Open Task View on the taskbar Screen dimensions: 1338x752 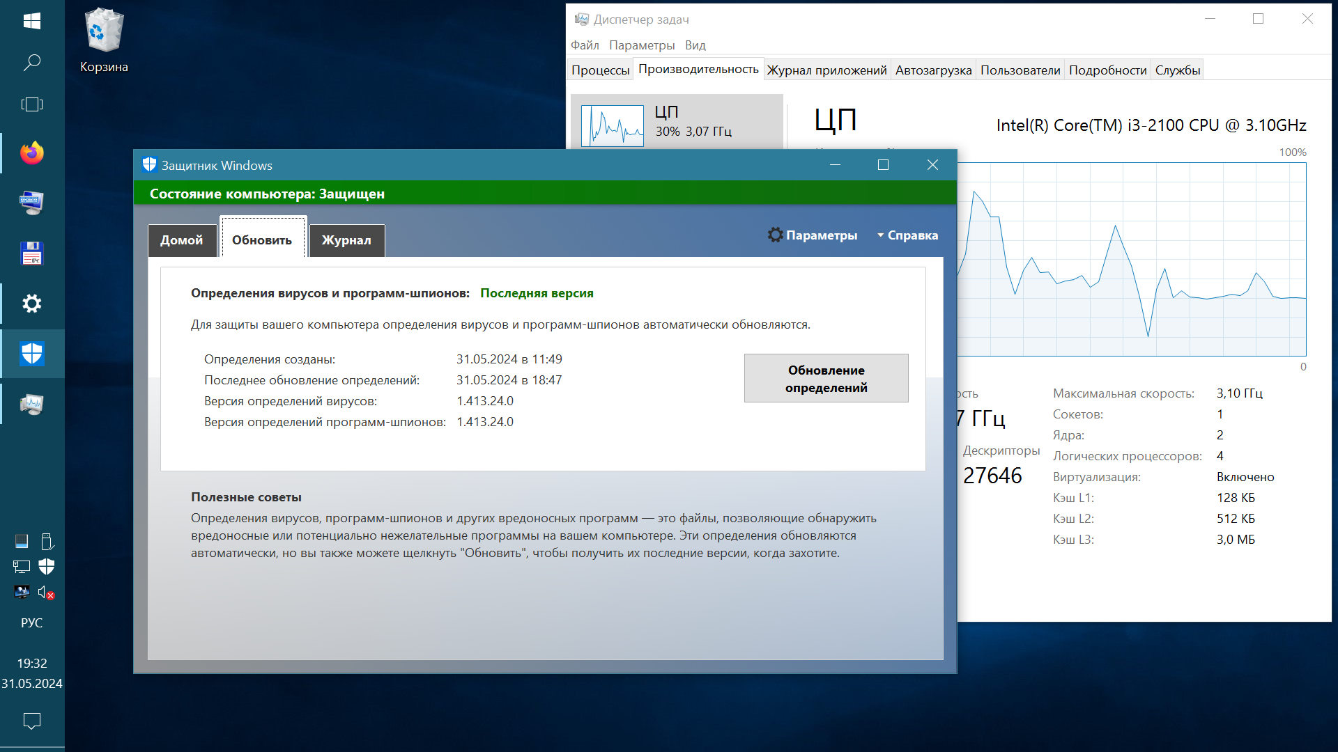tap(32, 104)
